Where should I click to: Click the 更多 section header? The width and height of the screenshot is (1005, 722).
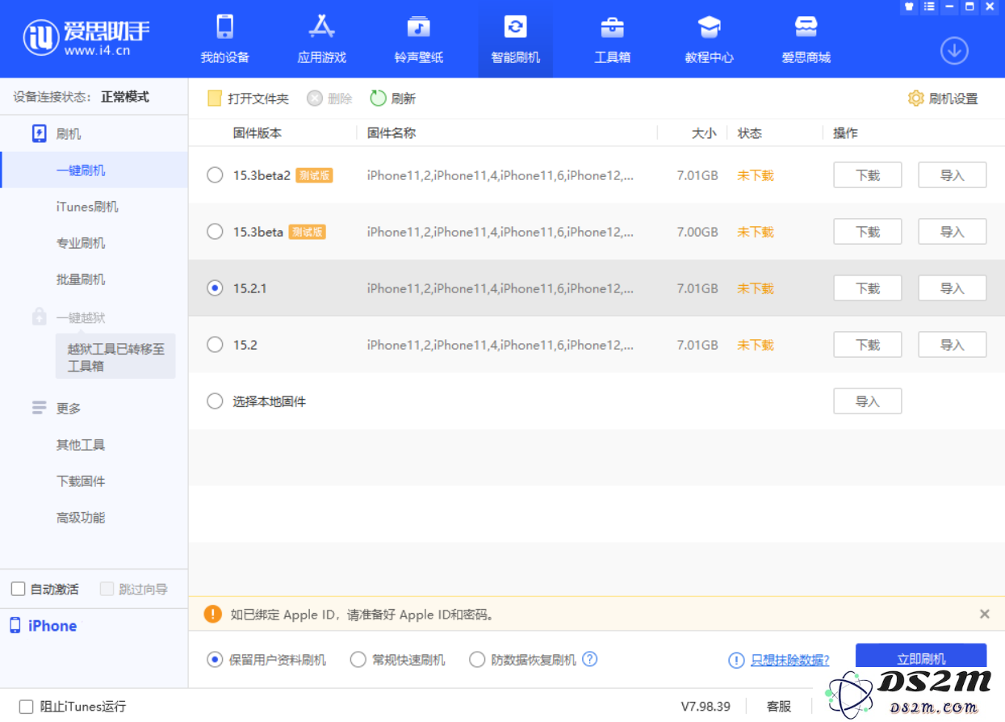57,408
